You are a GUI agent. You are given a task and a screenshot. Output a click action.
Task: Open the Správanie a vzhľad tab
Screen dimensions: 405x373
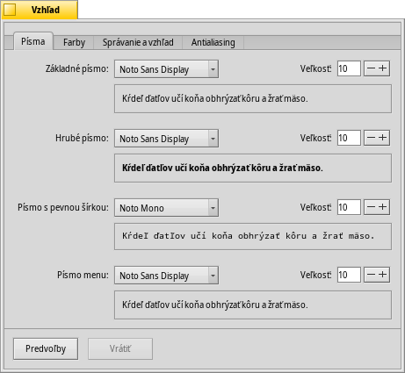(x=138, y=42)
